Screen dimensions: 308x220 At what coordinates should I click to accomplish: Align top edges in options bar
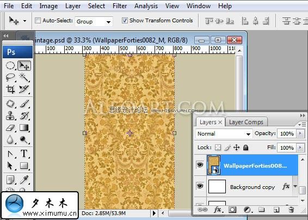209,21
